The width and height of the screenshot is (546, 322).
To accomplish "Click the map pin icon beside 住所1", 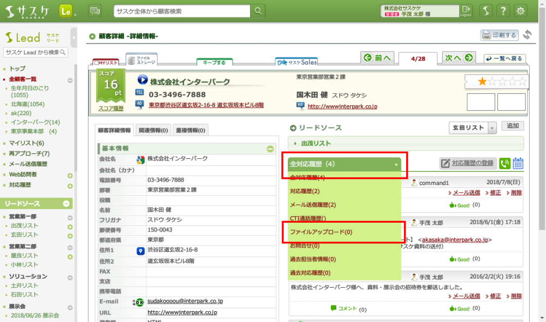I will tap(140, 251).
